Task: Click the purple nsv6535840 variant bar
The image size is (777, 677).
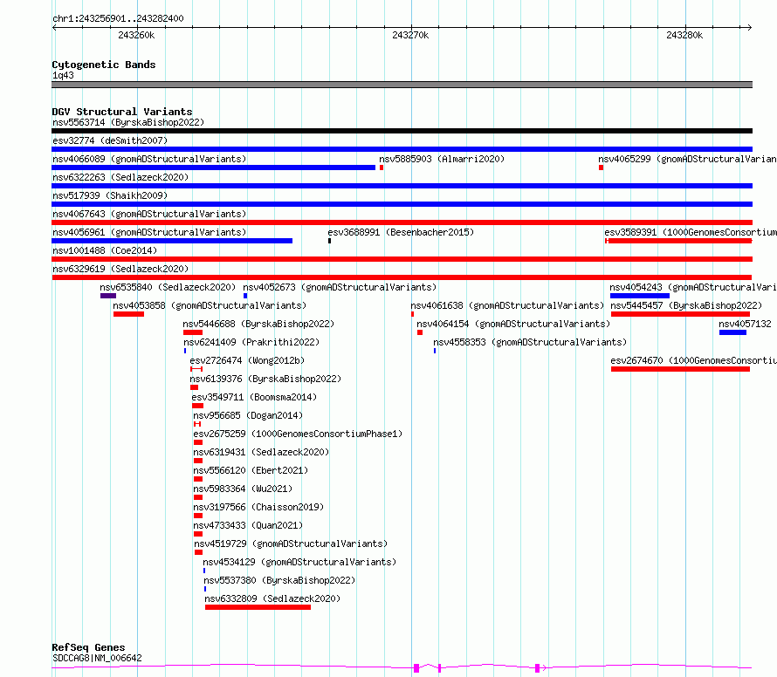Action: pos(108,296)
